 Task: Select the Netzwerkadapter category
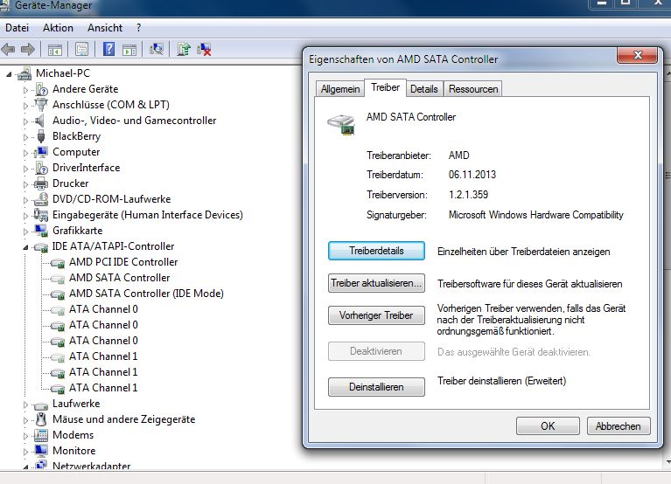point(91,466)
